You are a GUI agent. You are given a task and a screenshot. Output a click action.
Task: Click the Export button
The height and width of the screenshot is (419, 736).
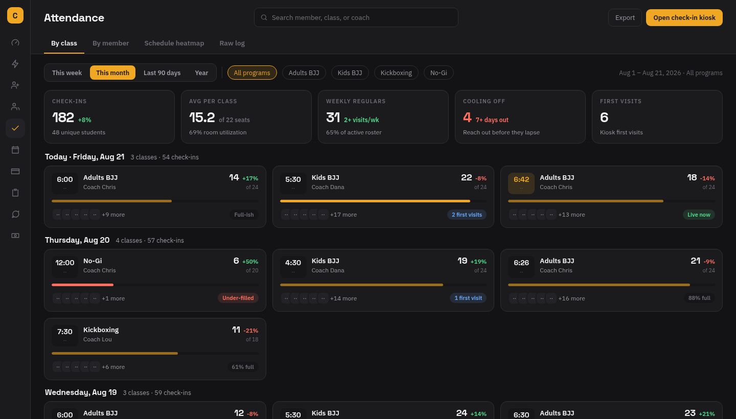(x=625, y=17)
